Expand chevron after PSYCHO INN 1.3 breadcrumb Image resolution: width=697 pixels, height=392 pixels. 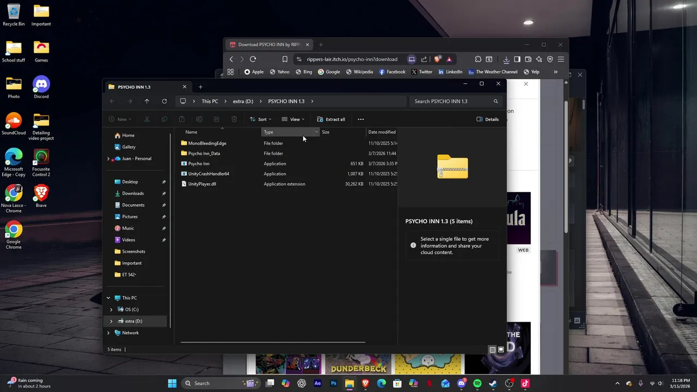point(312,101)
